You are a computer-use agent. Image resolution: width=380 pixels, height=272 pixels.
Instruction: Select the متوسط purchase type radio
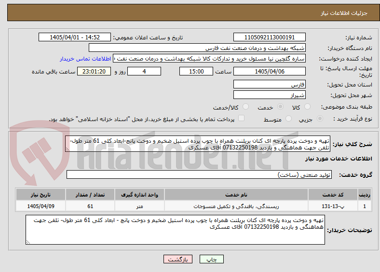[289, 119]
